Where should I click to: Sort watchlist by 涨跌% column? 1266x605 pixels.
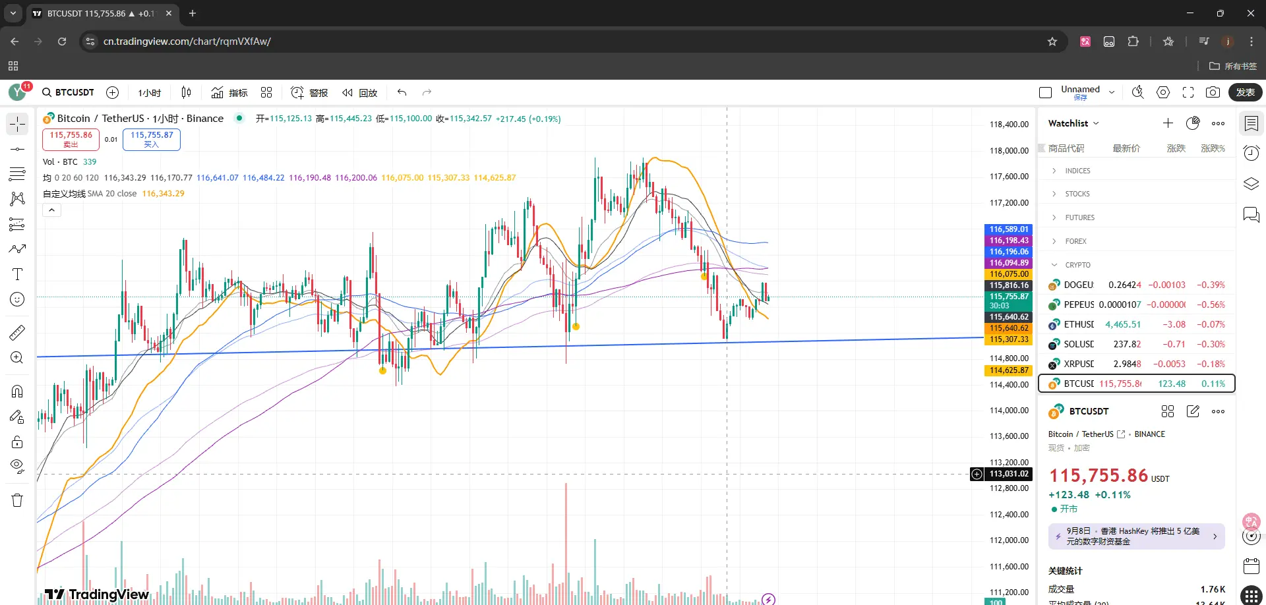tap(1213, 148)
